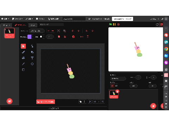
Task: Open the Files app from the dock
Action: click(x=166, y=56)
